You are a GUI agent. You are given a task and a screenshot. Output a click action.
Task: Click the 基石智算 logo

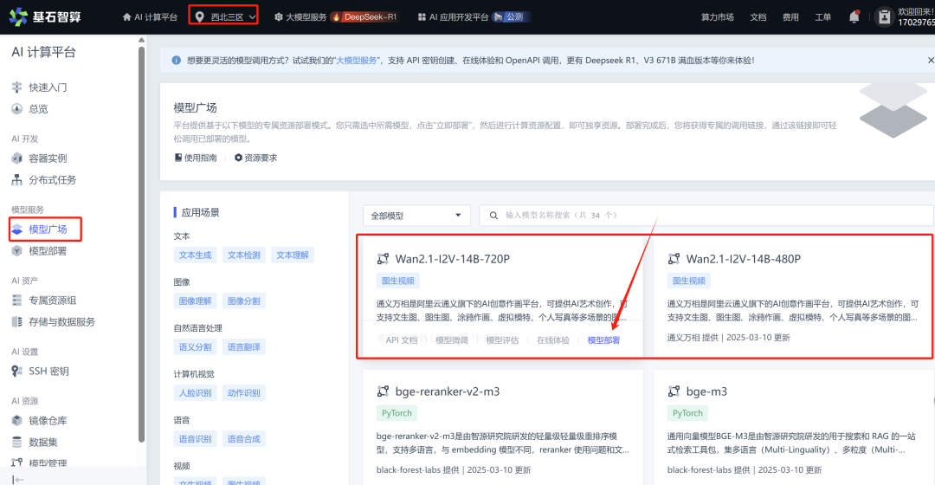45,16
